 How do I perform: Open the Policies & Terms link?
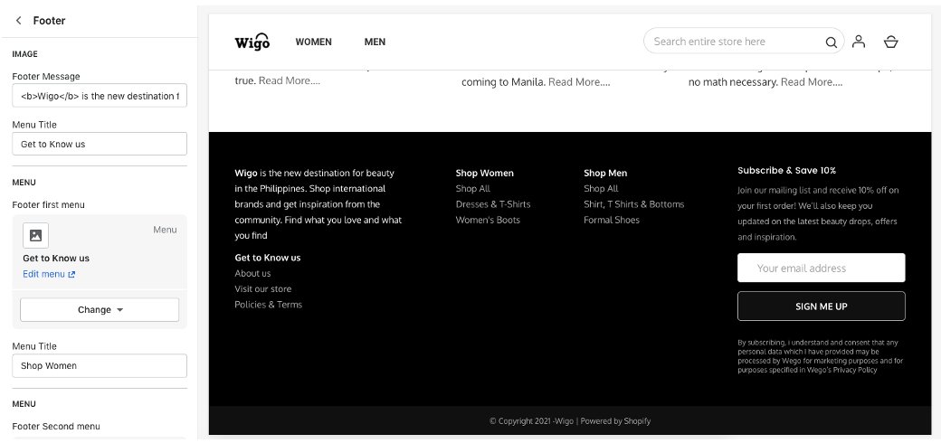pos(268,305)
